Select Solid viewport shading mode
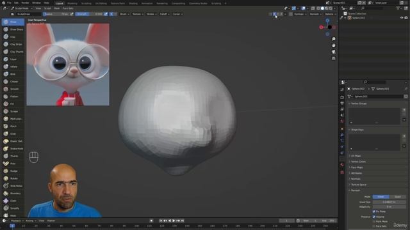 (322, 8)
